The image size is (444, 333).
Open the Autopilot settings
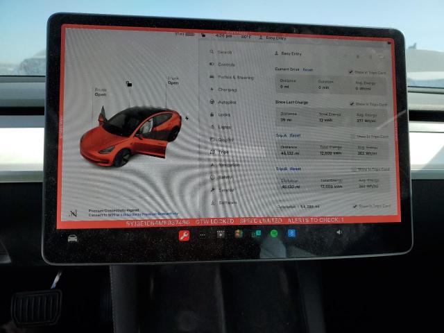223,102
